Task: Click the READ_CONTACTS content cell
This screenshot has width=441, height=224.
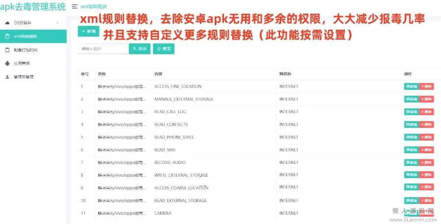Action: (x=171, y=124)
